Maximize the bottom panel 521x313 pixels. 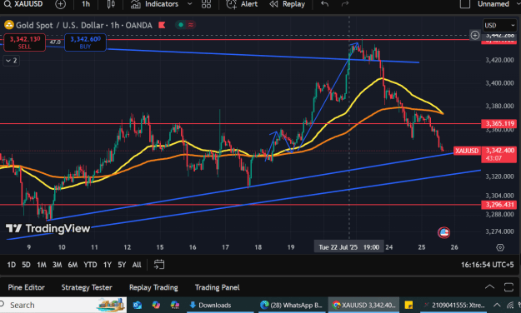pyautogui.click(x=508, y=287)
